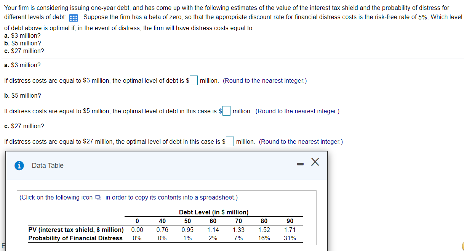Click the answer box for $27 million distress costs
Screen dimensions: 464x251
pos(230,142)
